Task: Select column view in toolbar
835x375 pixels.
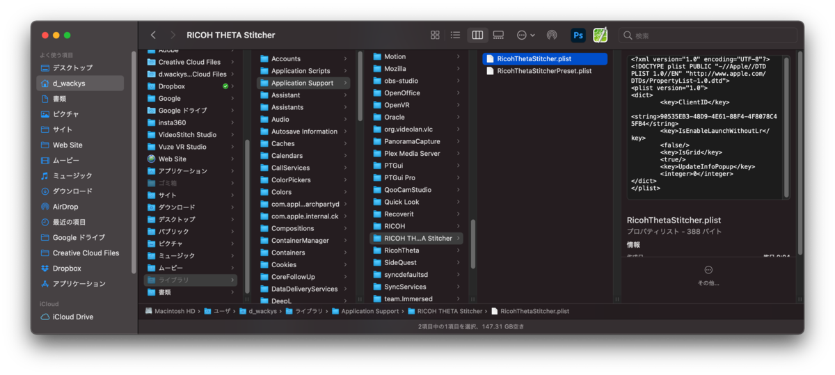Action: (x=477, y=35)
